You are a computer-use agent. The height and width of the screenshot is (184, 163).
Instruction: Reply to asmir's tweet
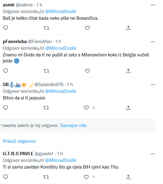point(5,28)
